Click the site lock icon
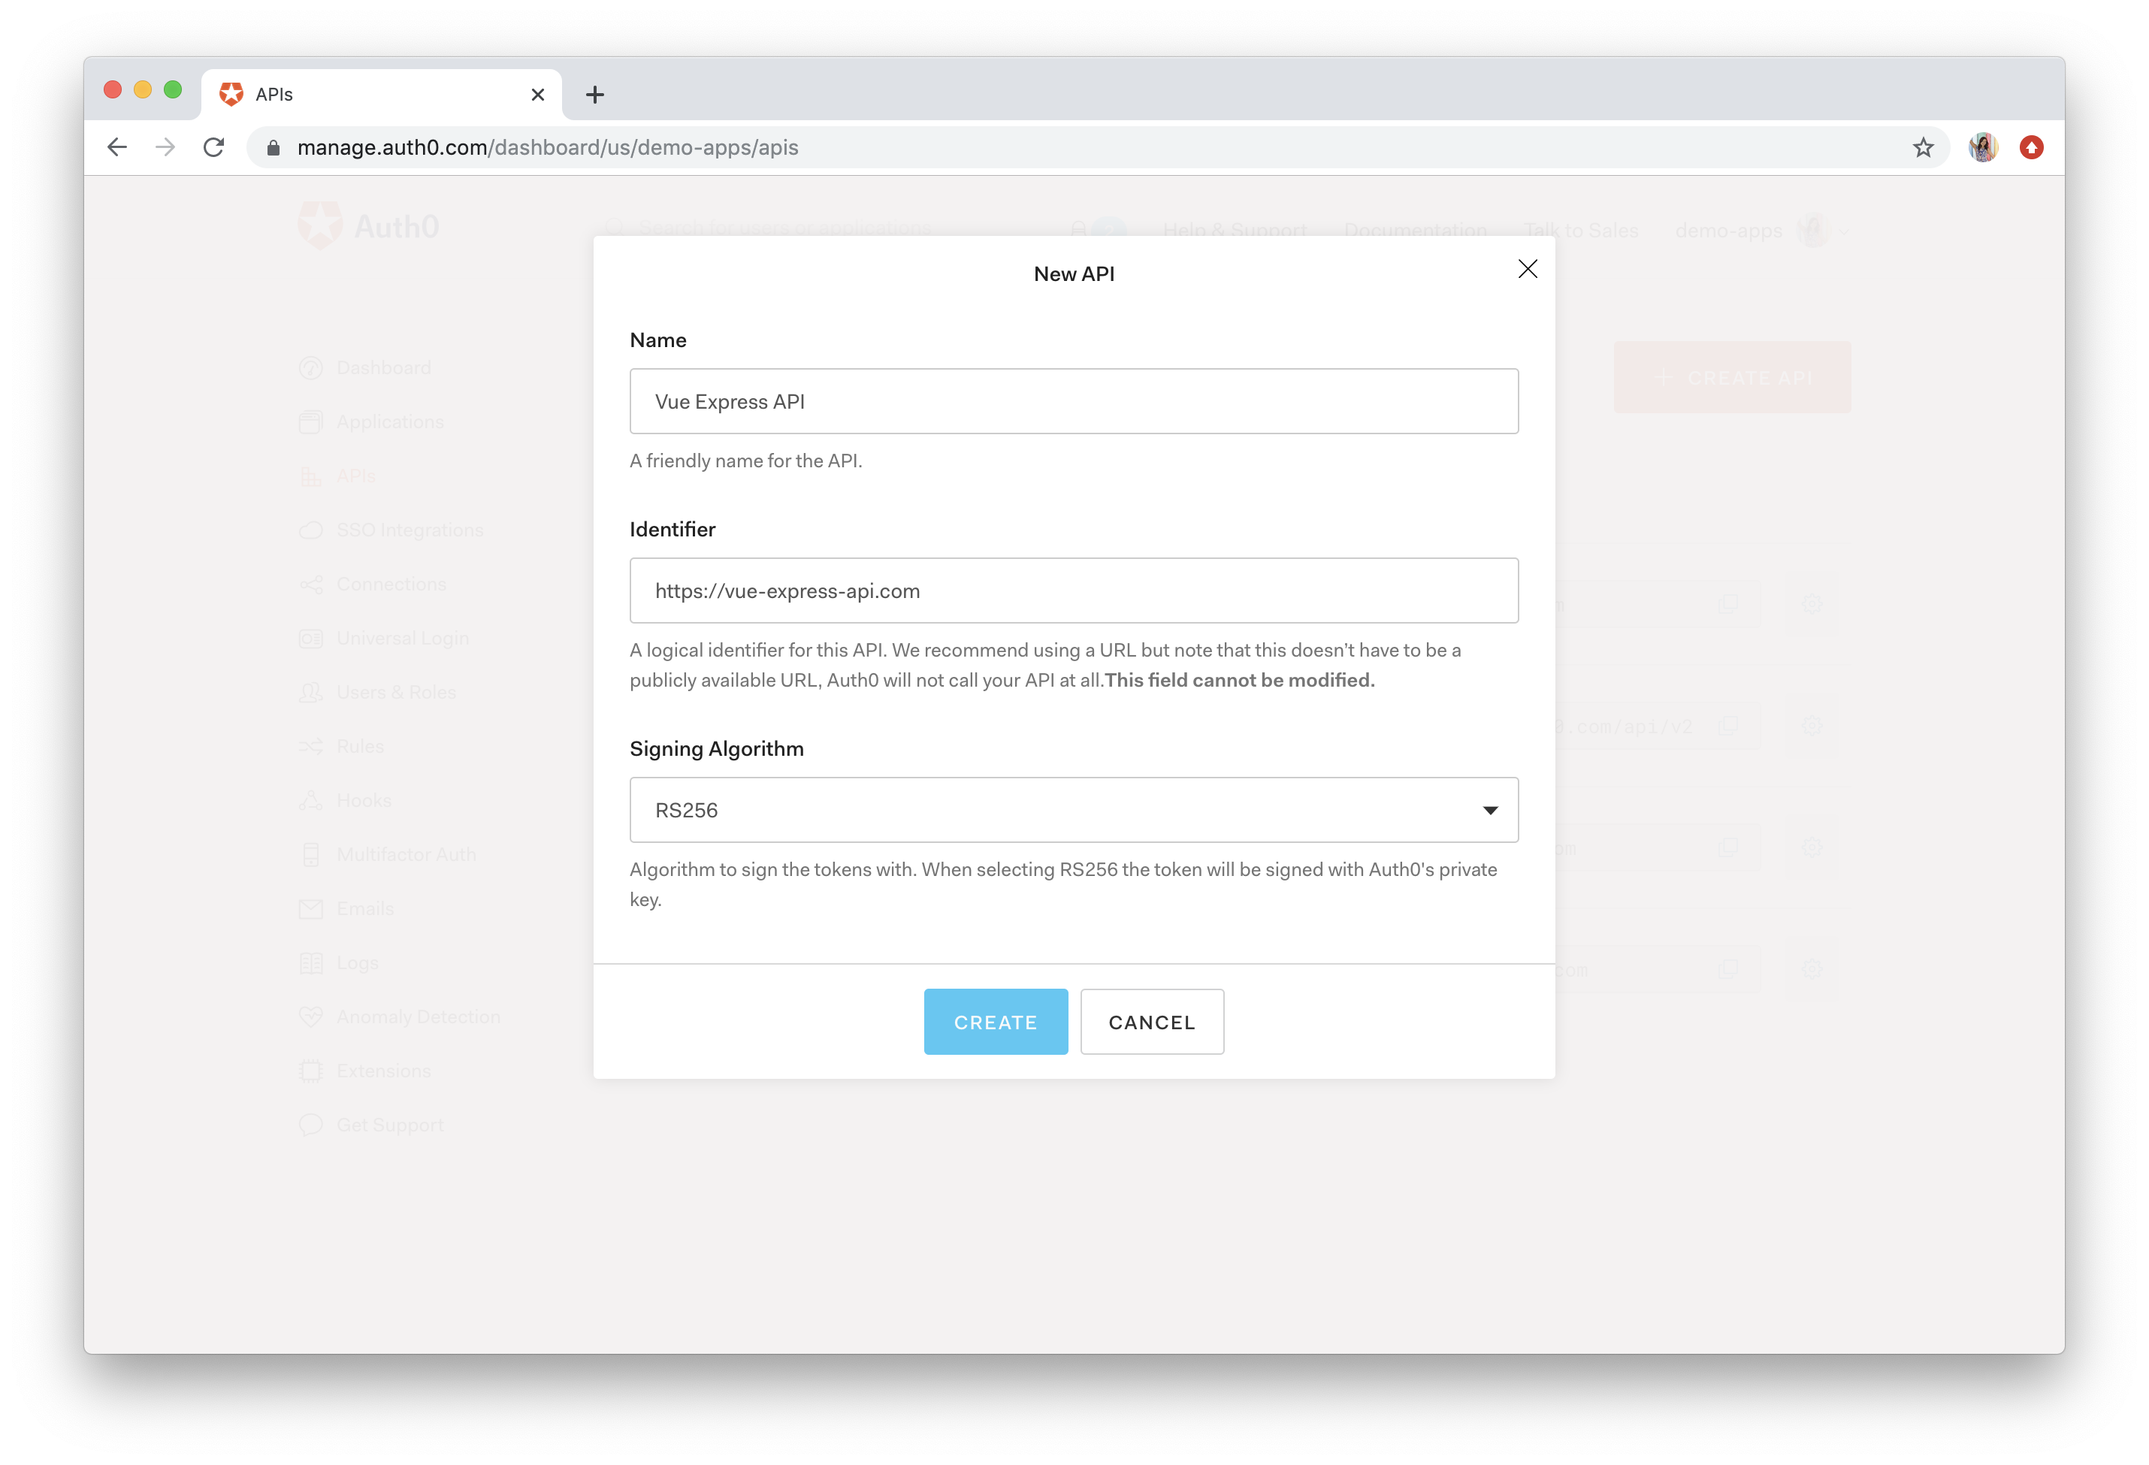Viewport: 2149px width, 1465px height. (x=273, y=148)
